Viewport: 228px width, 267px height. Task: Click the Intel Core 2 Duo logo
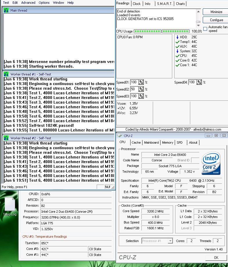point(211,163)
